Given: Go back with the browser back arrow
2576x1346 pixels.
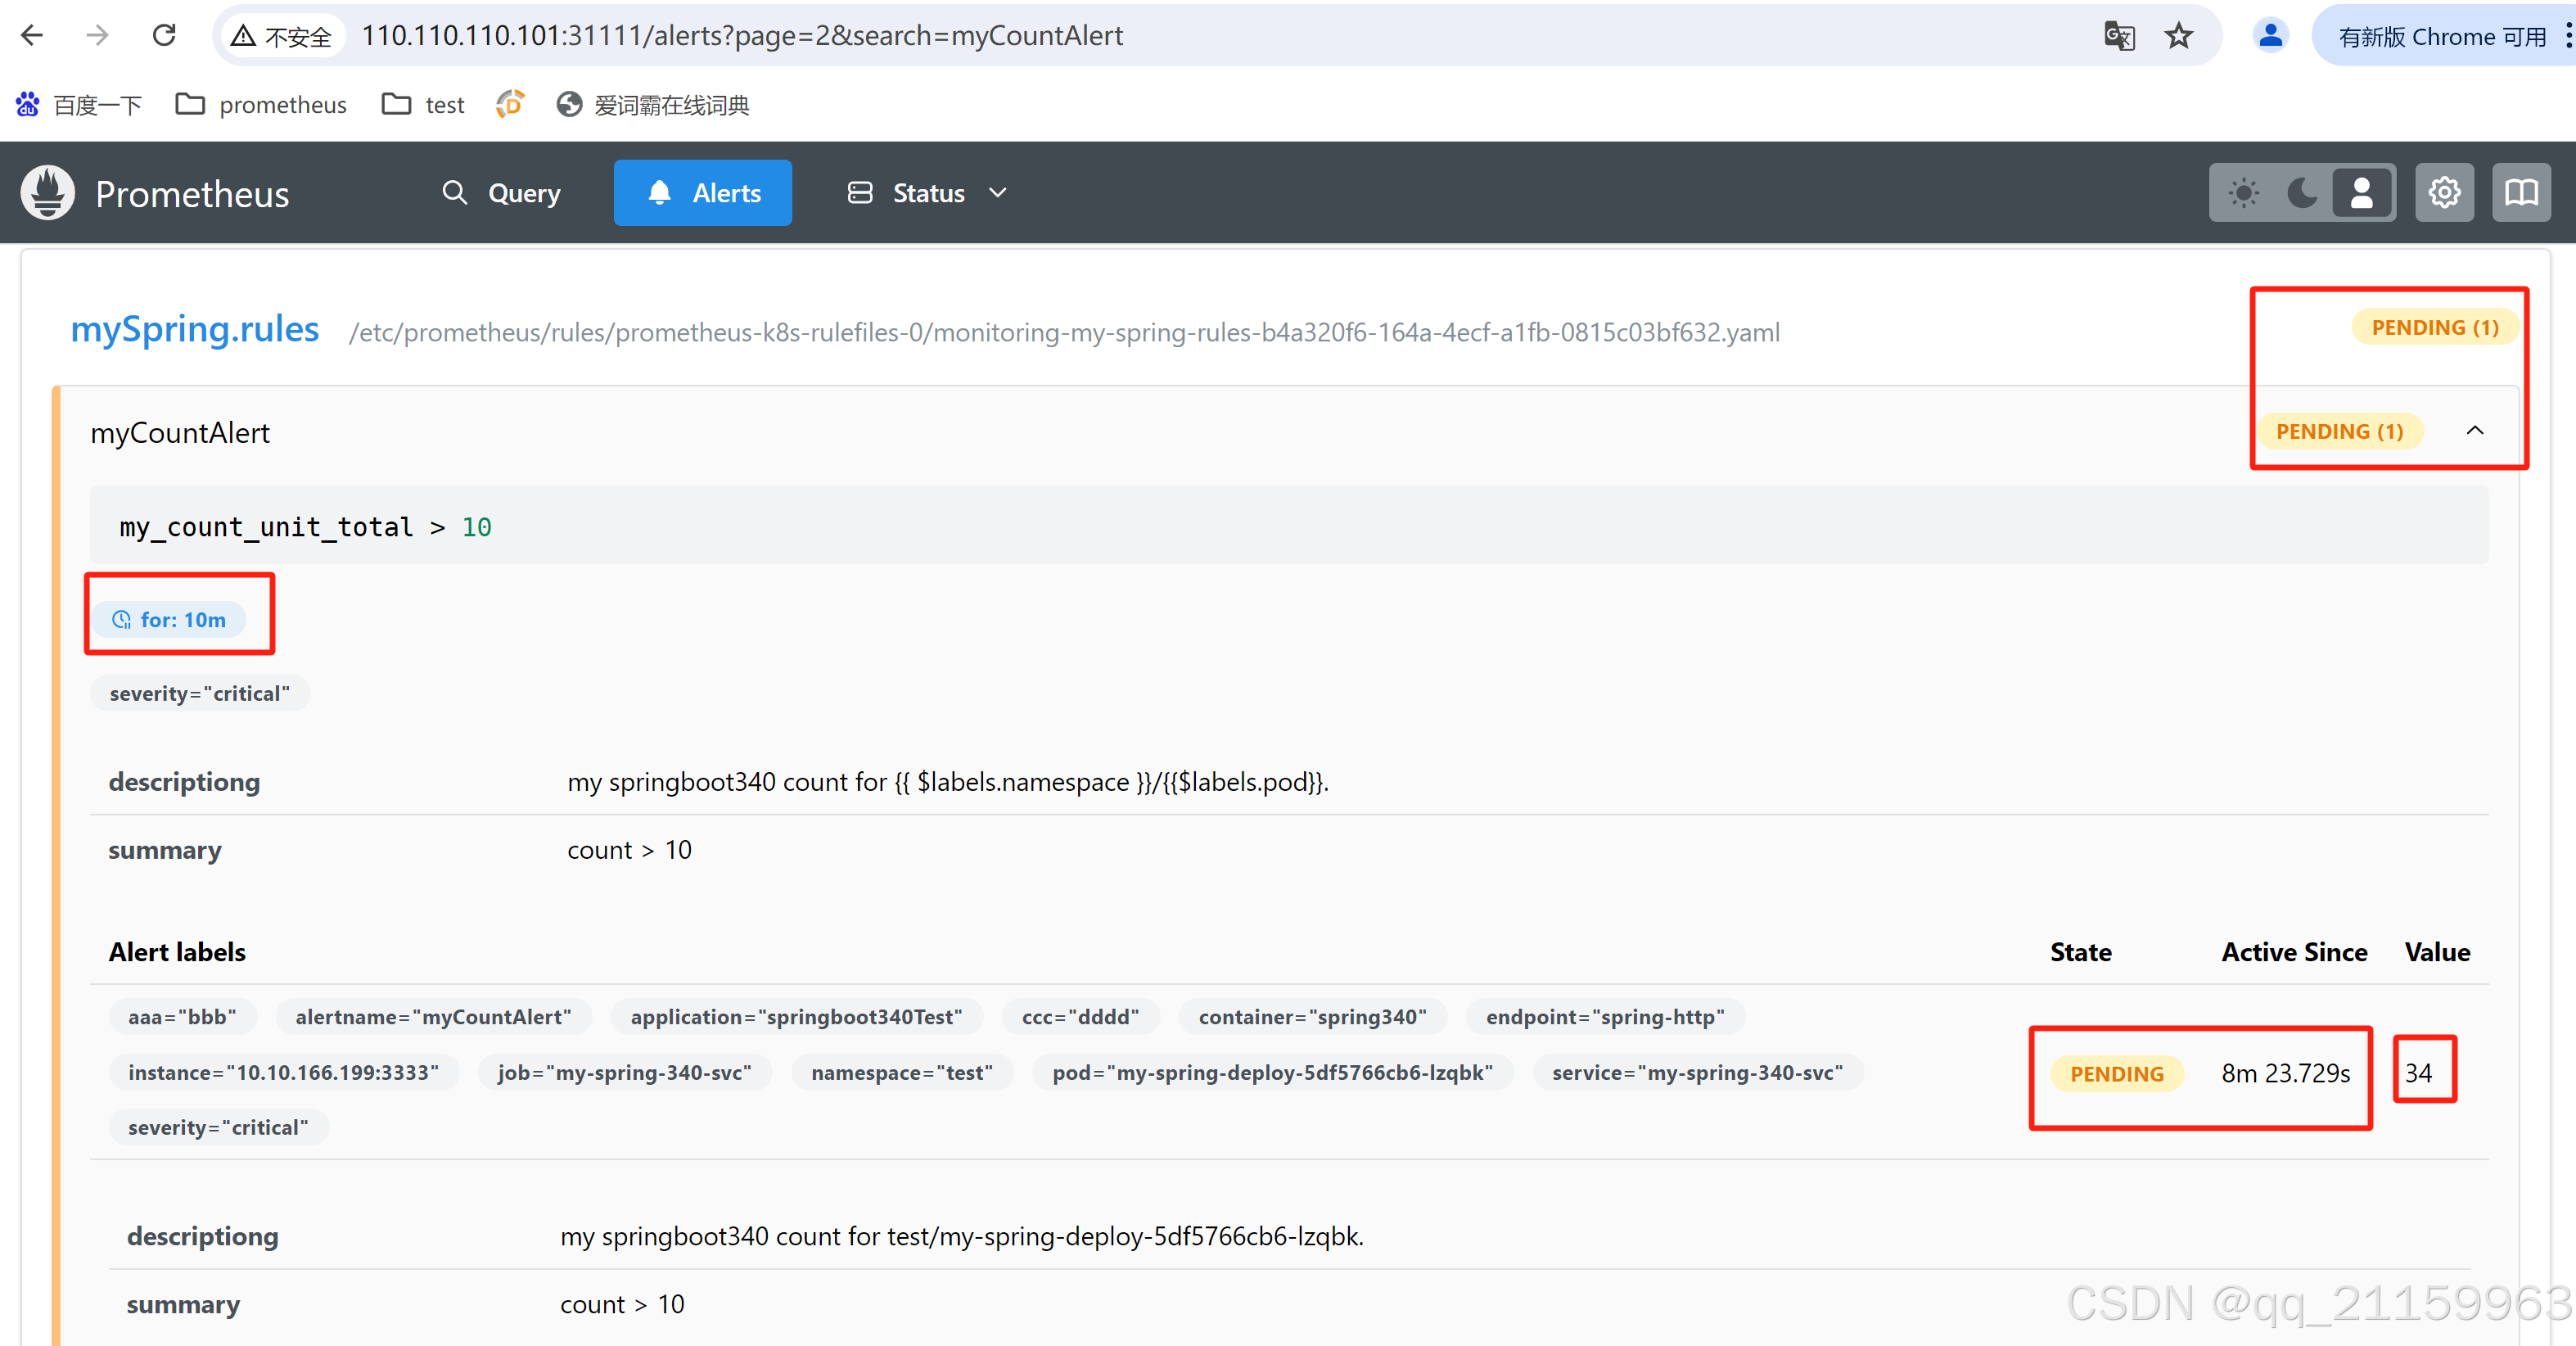Looking at the screenshot, I should click(x=32, y=36).
